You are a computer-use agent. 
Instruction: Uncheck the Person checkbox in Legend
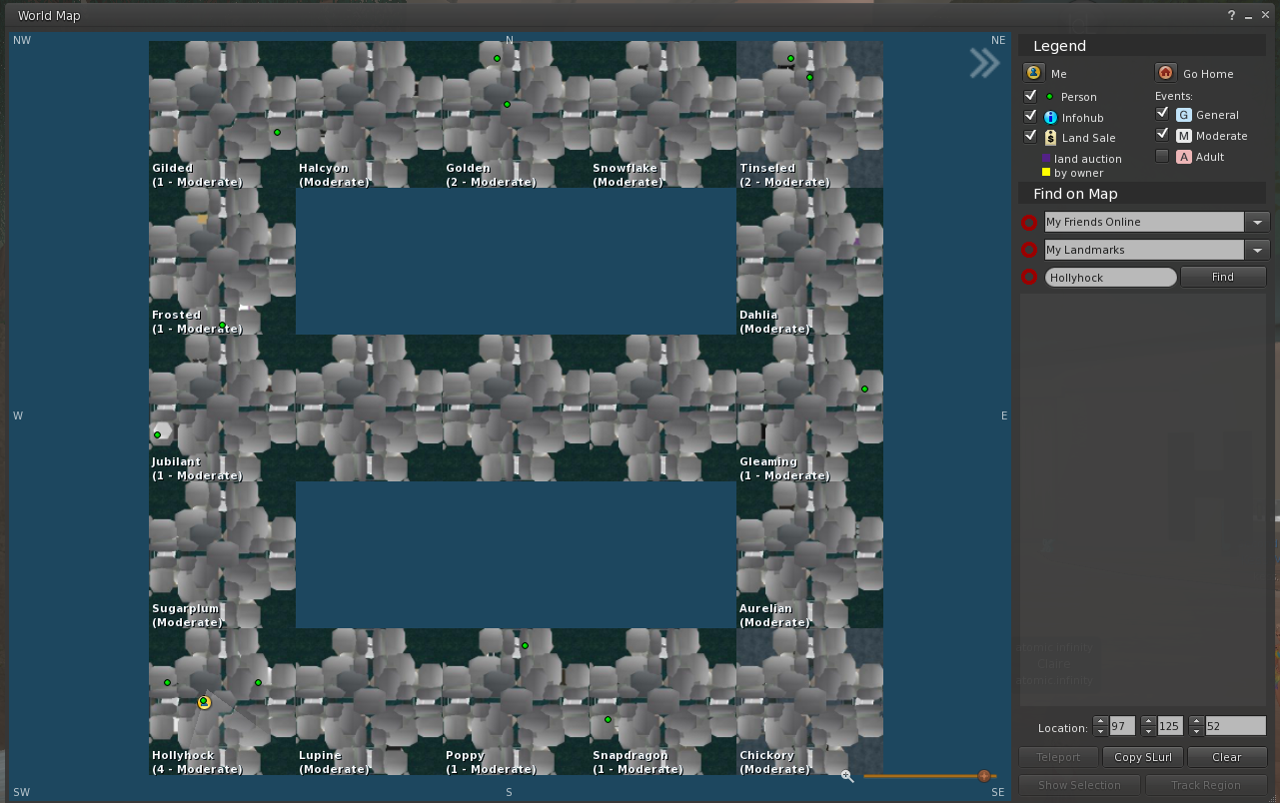[x=1031, y=96]
